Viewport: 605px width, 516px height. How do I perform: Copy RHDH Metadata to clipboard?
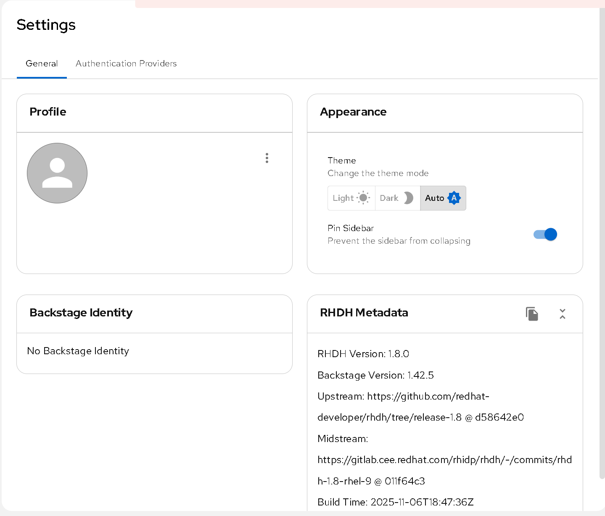pyautogui.click(x=532, y=314)
